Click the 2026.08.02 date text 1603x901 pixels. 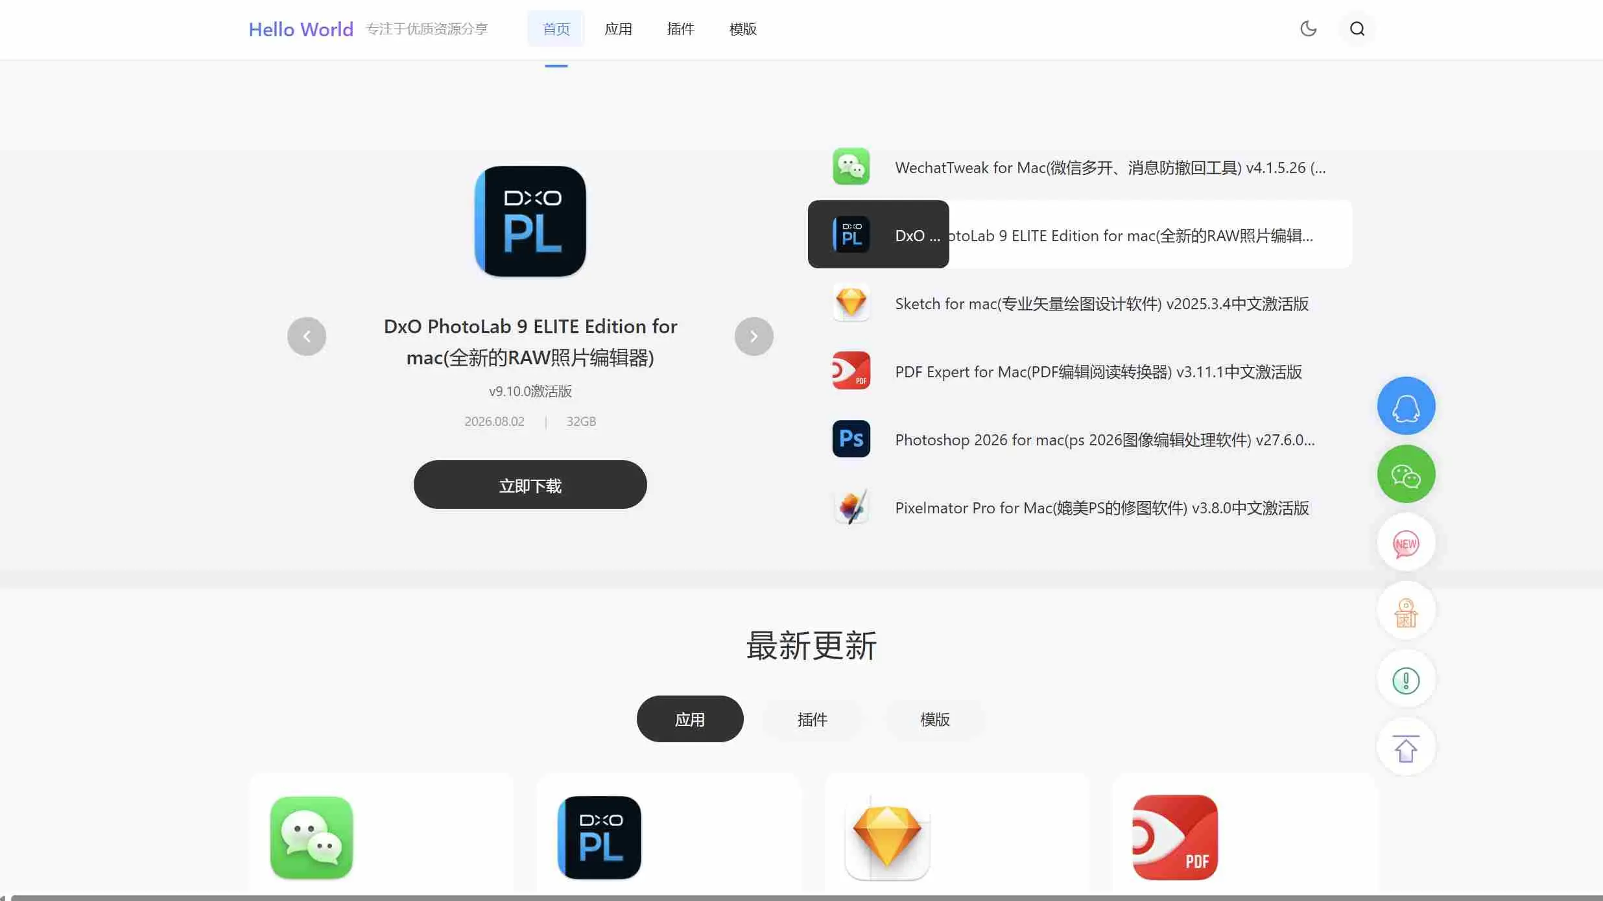click(x=494, y=421)
